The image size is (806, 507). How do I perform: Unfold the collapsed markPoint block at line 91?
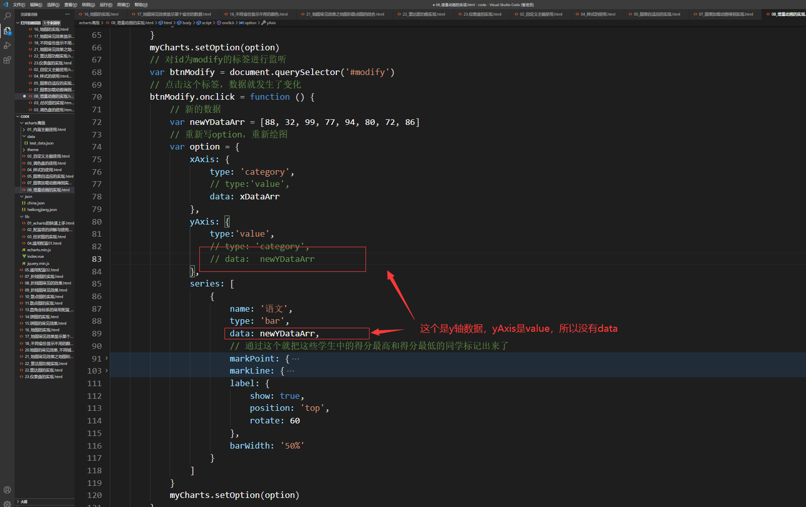click(106, 358)
